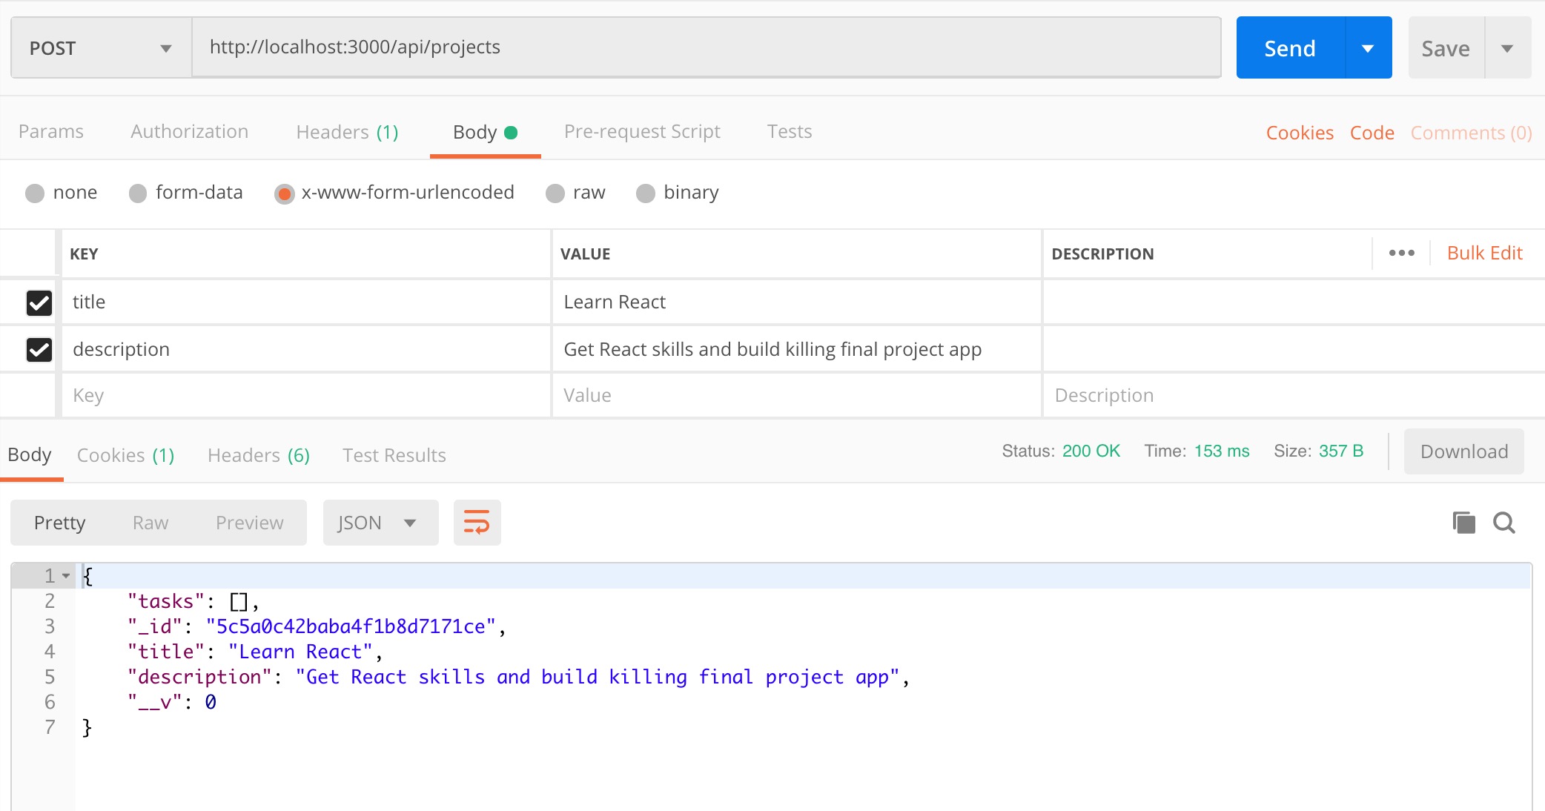
Task: Expand the Send button dropdown arrow
Action: point(1368,48)
